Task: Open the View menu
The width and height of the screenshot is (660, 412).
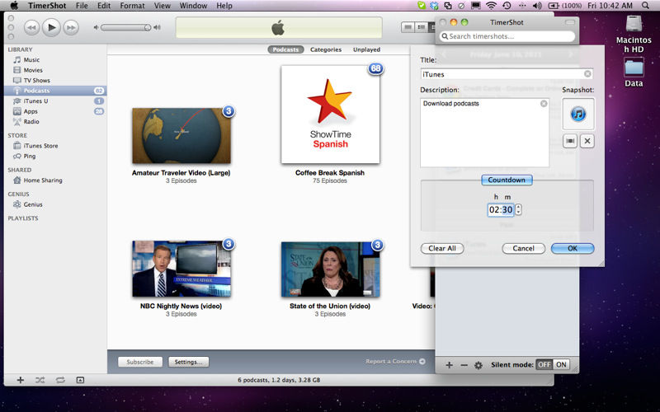Action: 162,6
